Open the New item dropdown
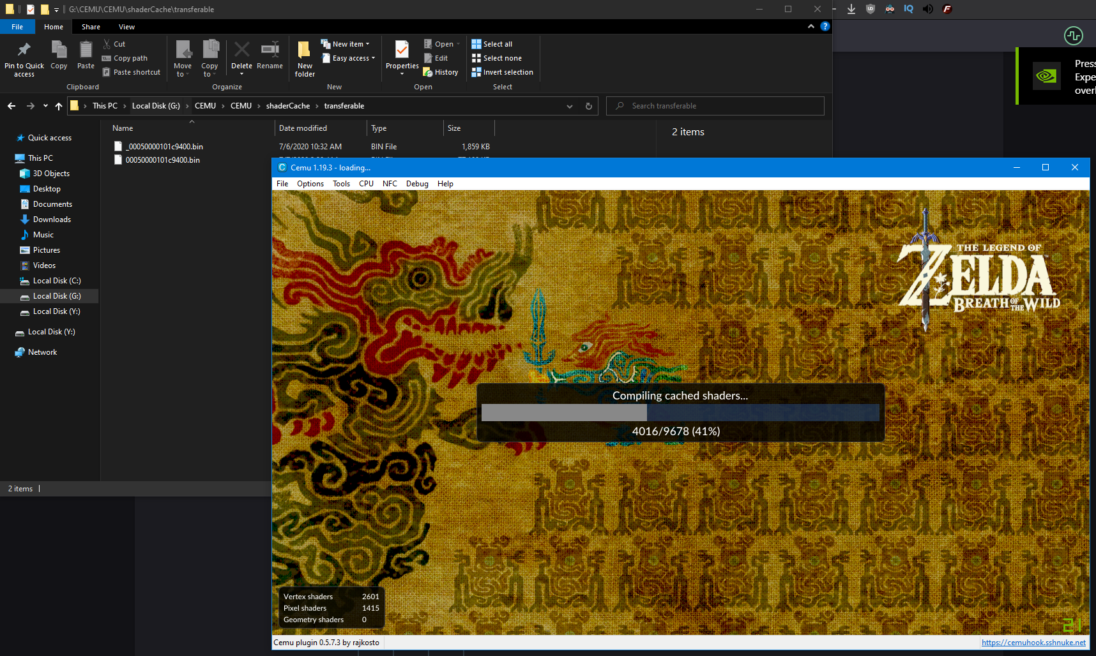Screen dimensions: 1096x656 346,44
